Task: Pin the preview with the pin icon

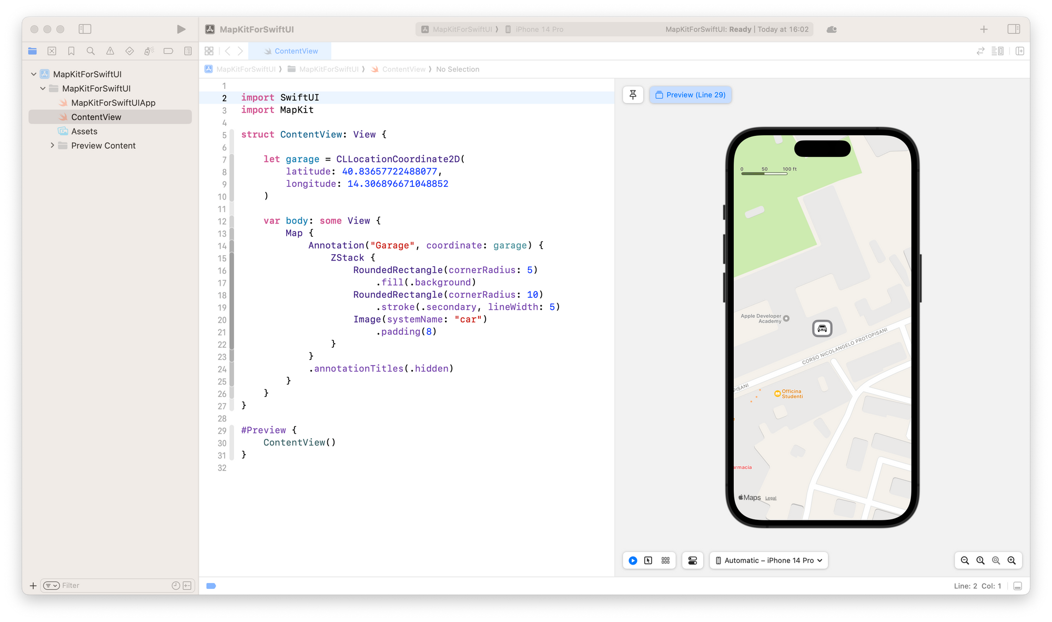Action: coord(633,95)
